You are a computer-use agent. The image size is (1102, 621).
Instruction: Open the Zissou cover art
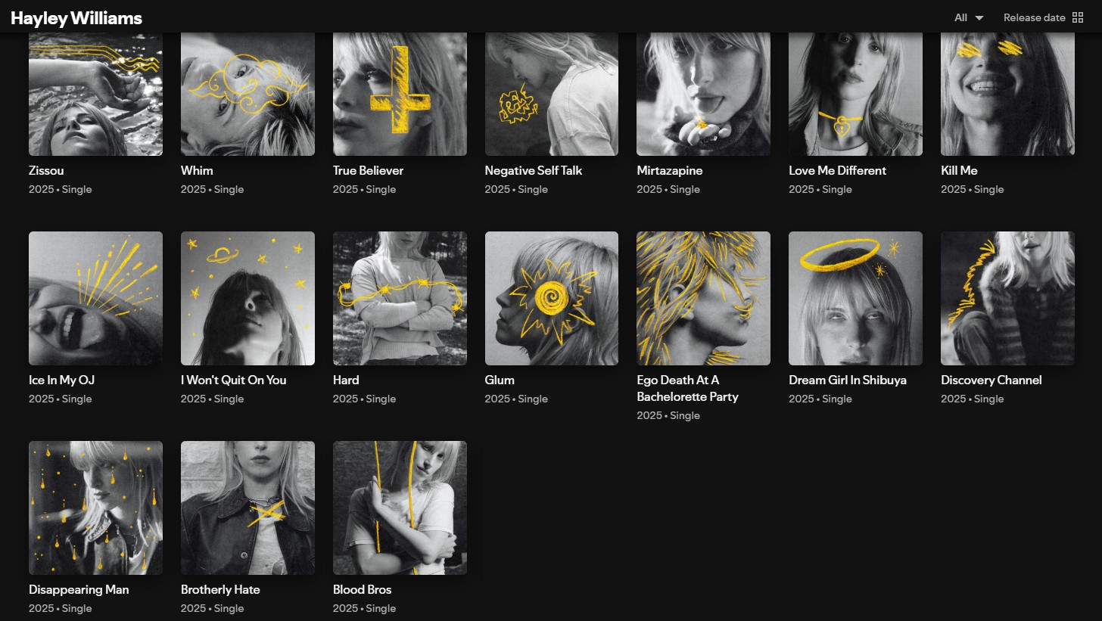tap(95, 94)
